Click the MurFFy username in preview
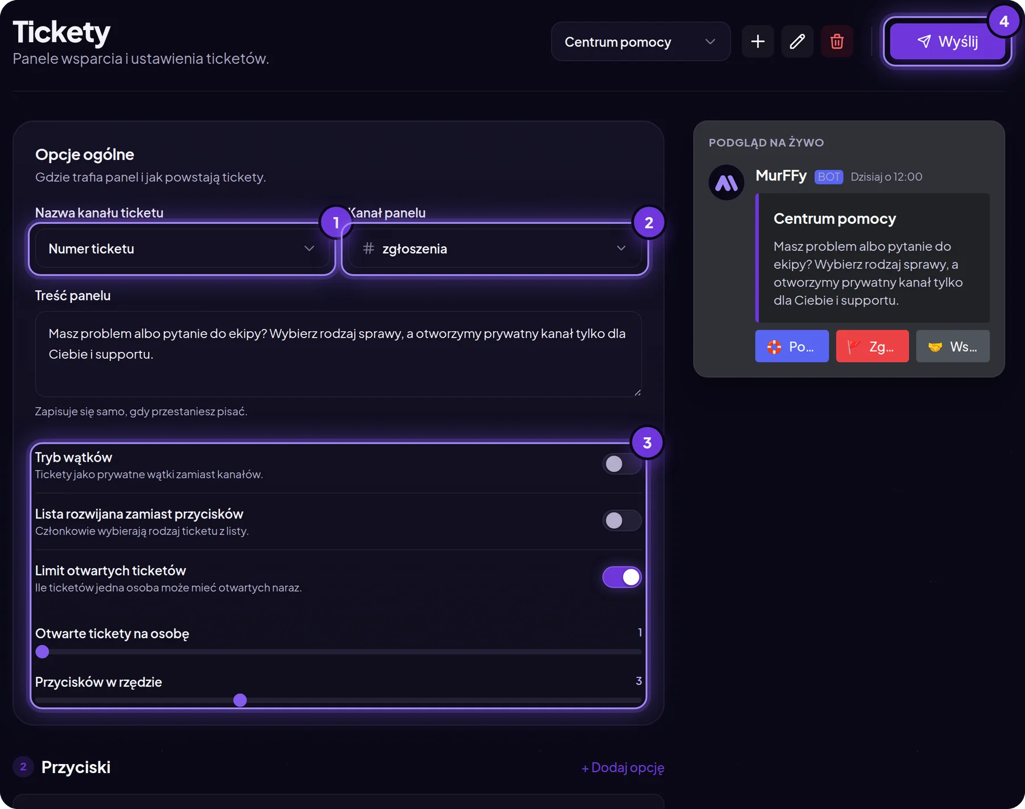The height and width of the screenshot is (809, 1025). pyautogui.click(x=781, y=175)
